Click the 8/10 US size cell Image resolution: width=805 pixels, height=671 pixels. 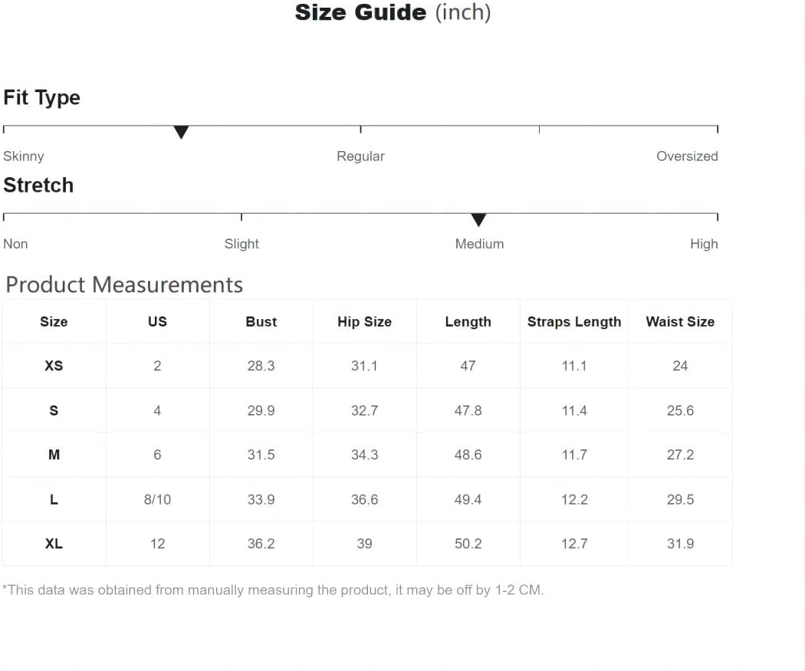[157, 499]
